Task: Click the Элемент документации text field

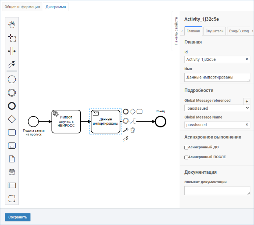Action: [x=217, y=190]
